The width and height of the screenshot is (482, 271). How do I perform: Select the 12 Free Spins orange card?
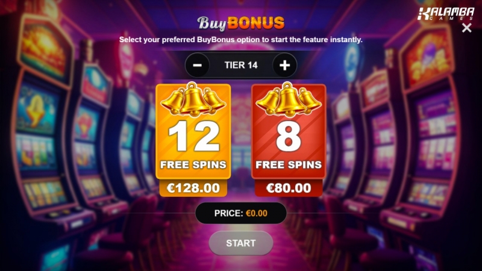click(x=193, y=131)
